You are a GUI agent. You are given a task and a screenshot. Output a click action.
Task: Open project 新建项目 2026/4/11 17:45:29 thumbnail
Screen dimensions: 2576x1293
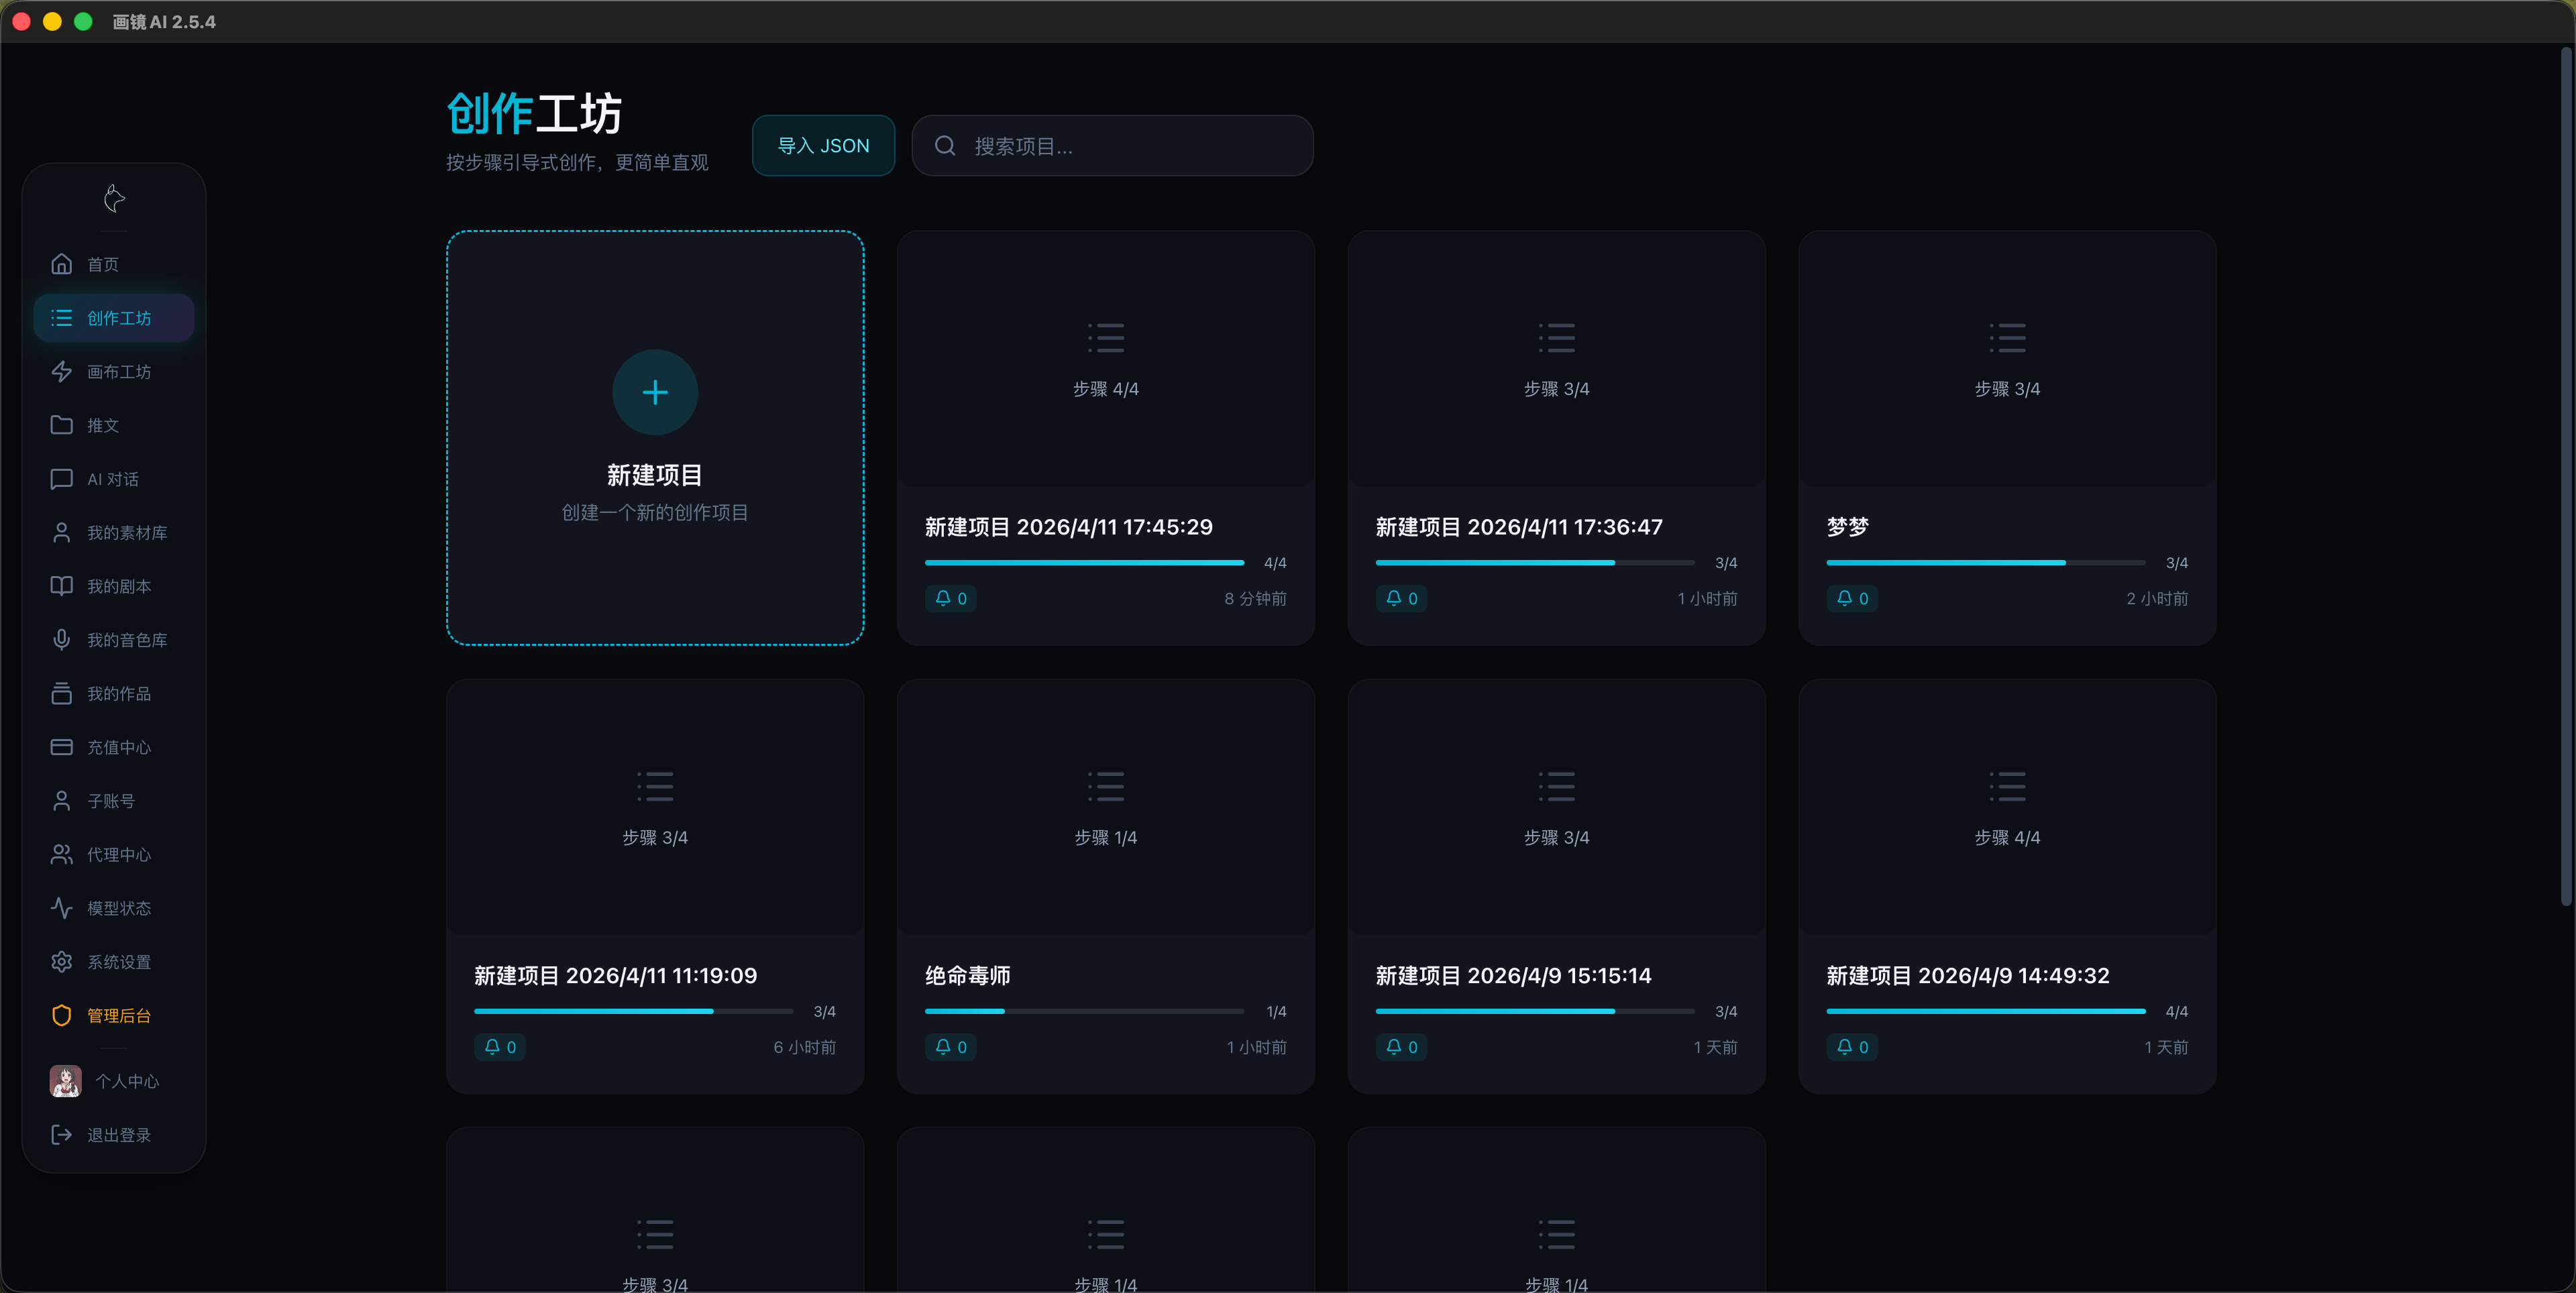click(x=1105, y=358)
